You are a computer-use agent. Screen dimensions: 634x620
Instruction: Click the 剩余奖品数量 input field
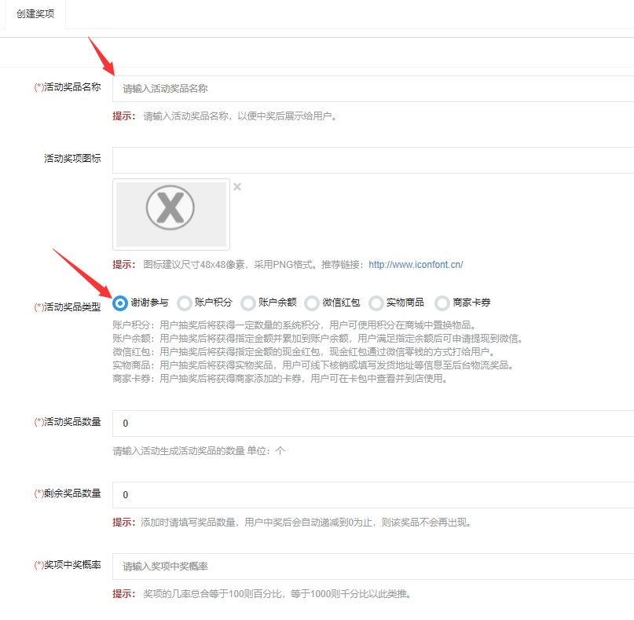click(x=373, y=495)
